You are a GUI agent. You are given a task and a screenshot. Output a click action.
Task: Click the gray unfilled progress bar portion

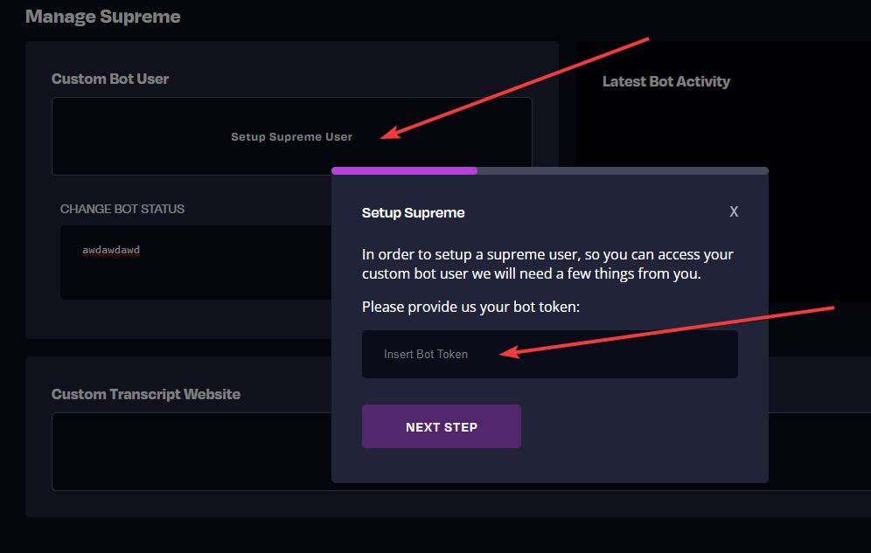(623, 171)
